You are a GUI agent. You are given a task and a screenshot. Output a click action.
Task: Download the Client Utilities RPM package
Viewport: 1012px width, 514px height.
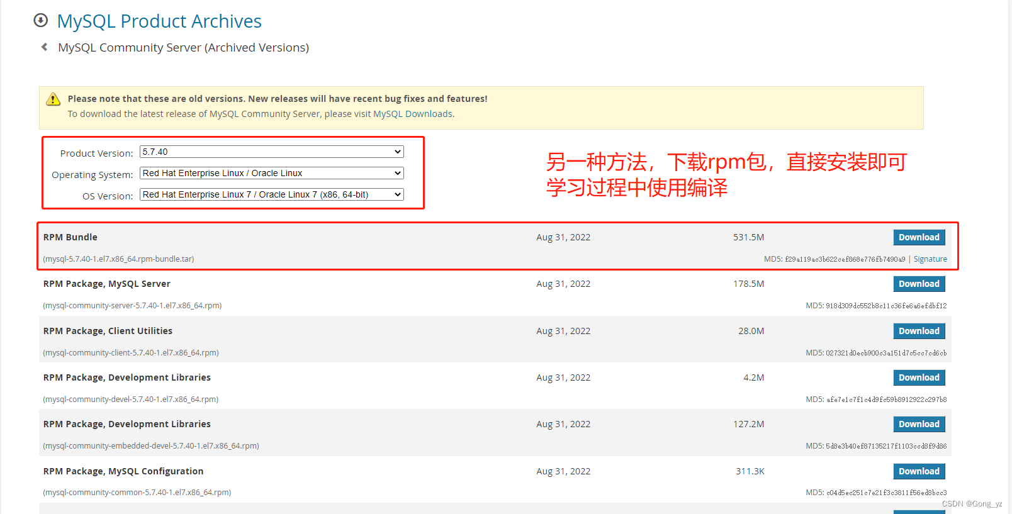(919, 331)
